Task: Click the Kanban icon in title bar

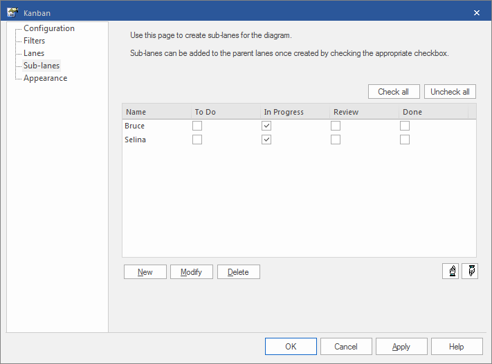Action: click(12, 12)
